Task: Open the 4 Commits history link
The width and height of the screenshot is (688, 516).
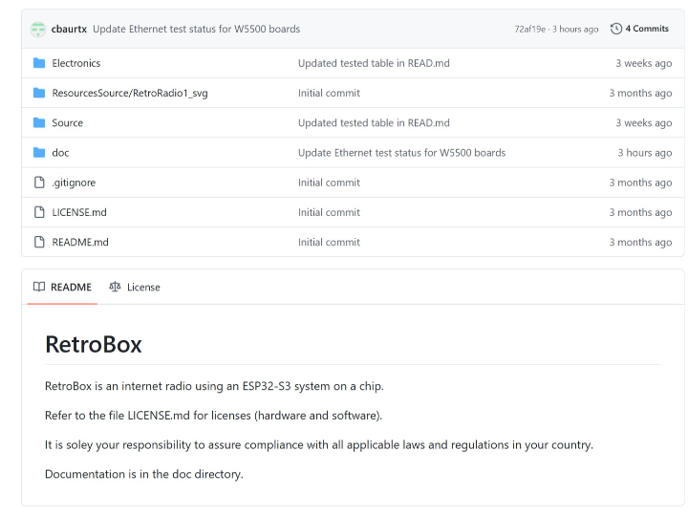Action: pyautogui.click(x=647, y=29)
